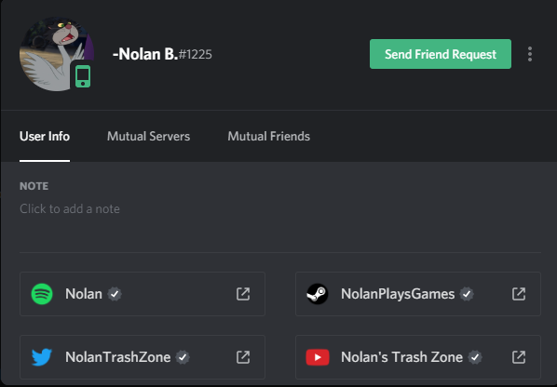This screenshot has width=557, height=387.
Task: Select the User Info tab
Action: pyautogui.click(x=45, y=136)
